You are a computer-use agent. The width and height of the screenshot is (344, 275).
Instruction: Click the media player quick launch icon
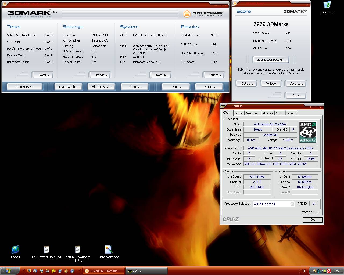72,271
